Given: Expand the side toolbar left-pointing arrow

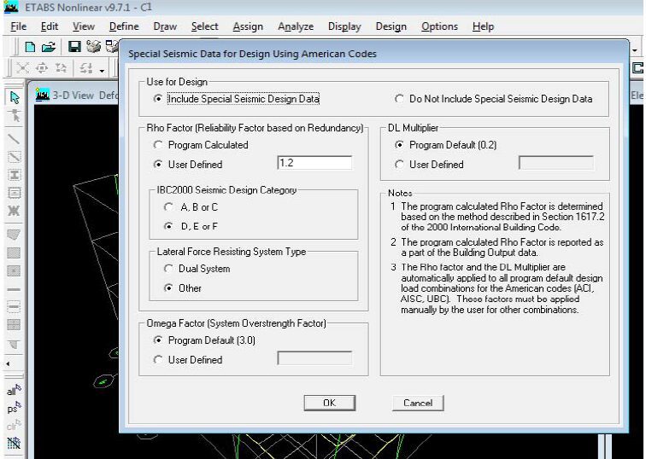Looking at the screenshot, I should tap(8, 363).
